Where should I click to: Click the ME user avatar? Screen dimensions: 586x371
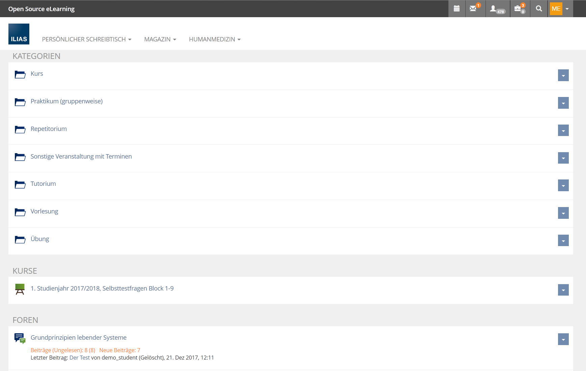pos(556,9)
